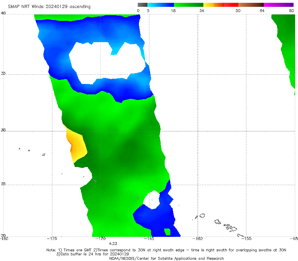Viewport: 298px width, 261px height.
Task: Click the red color bar segment before 50
Action: 231,5
